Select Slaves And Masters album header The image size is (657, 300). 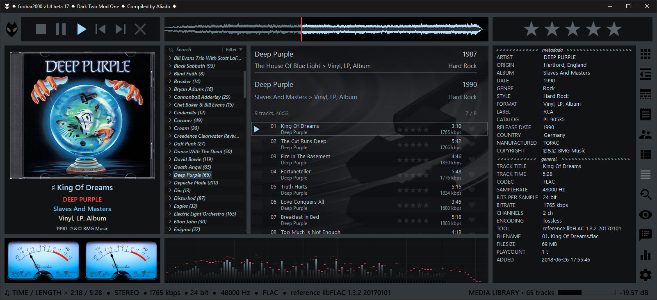(365, 91)
